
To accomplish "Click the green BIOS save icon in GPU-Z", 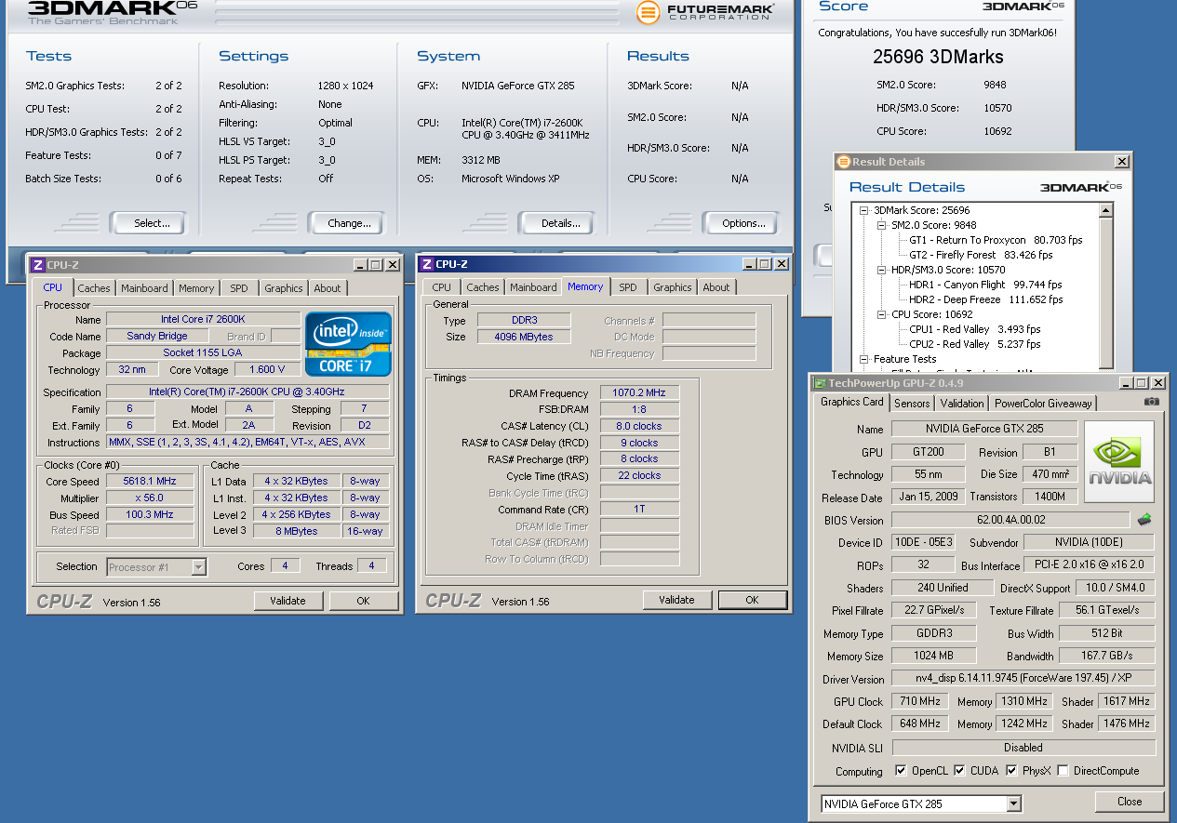I will (x=1144, y=520).
